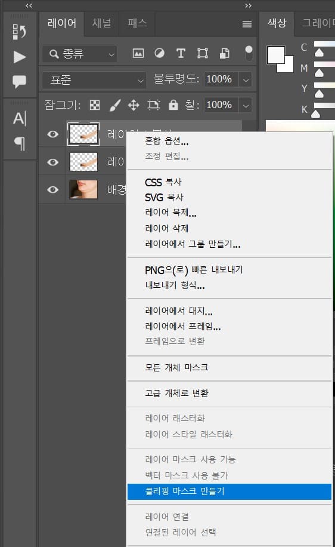Screen dimensions: 335x547
Task: Choose 레이어 복제... menu item
Action: click(x=229, y=213)
